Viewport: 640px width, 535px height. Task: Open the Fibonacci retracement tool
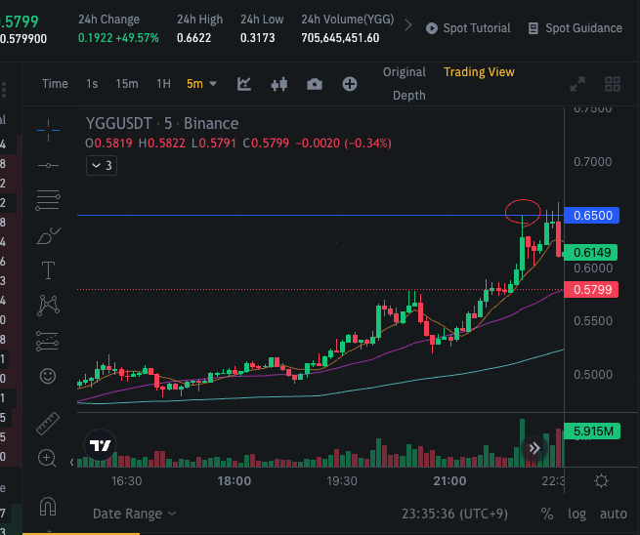[48, 200]
